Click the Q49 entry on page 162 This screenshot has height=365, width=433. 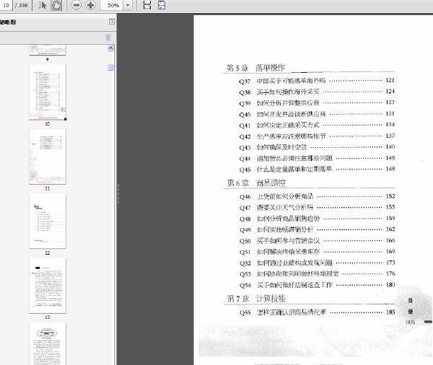click(x=317, y=229)
